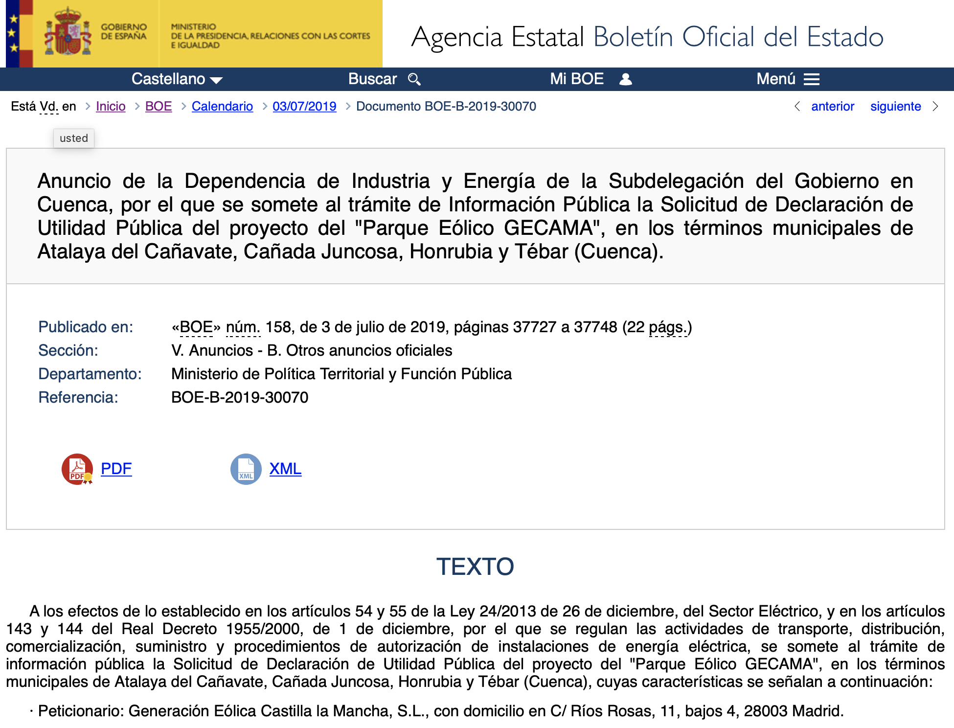Click the Mi BOE user profile icon
Image resolution: width=954 pixels, height=728 pixels.
pos(626,79)
